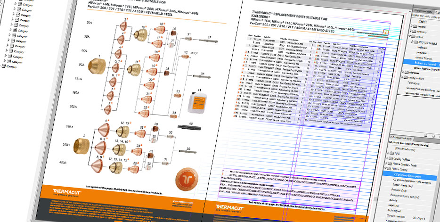This screenshot has height=222, width=440.
Task: Click the document scrollbar up arrow
Action: (410, 11)
